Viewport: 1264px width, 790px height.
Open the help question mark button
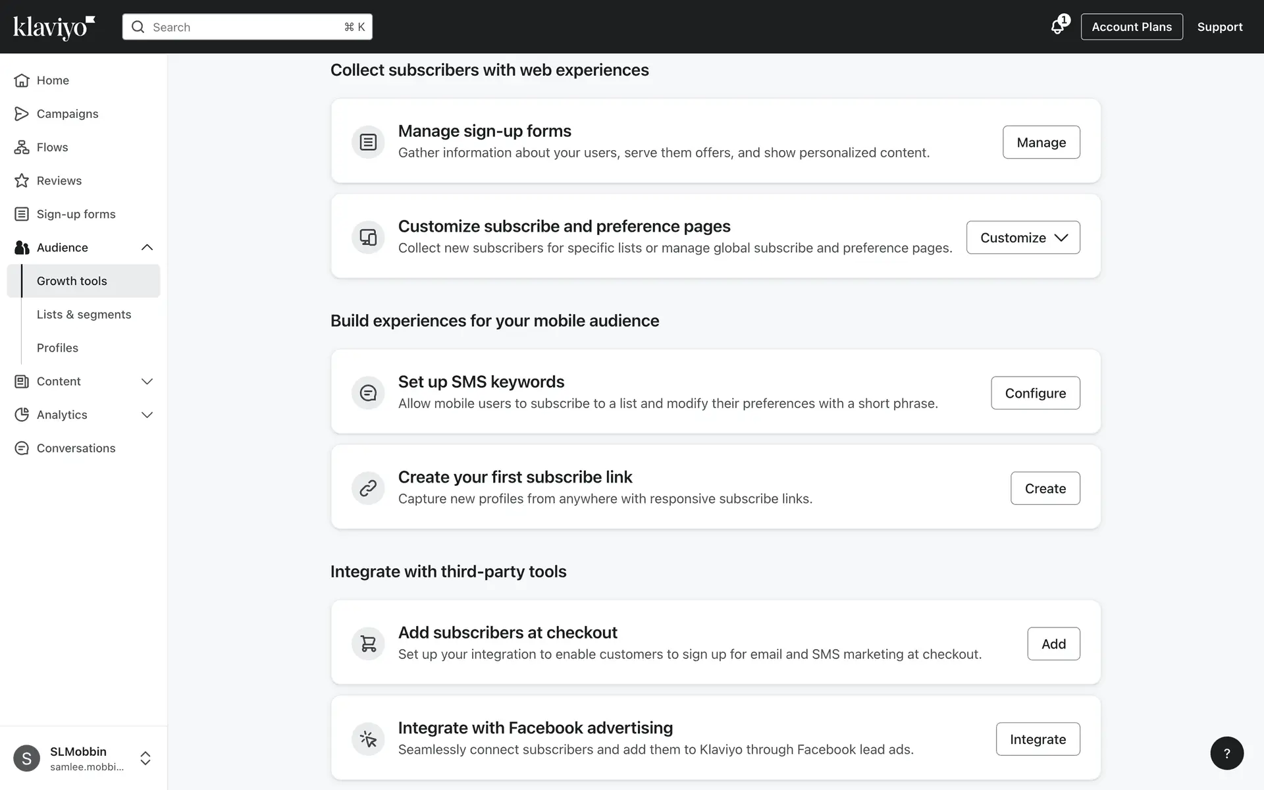pos(1226,753)
